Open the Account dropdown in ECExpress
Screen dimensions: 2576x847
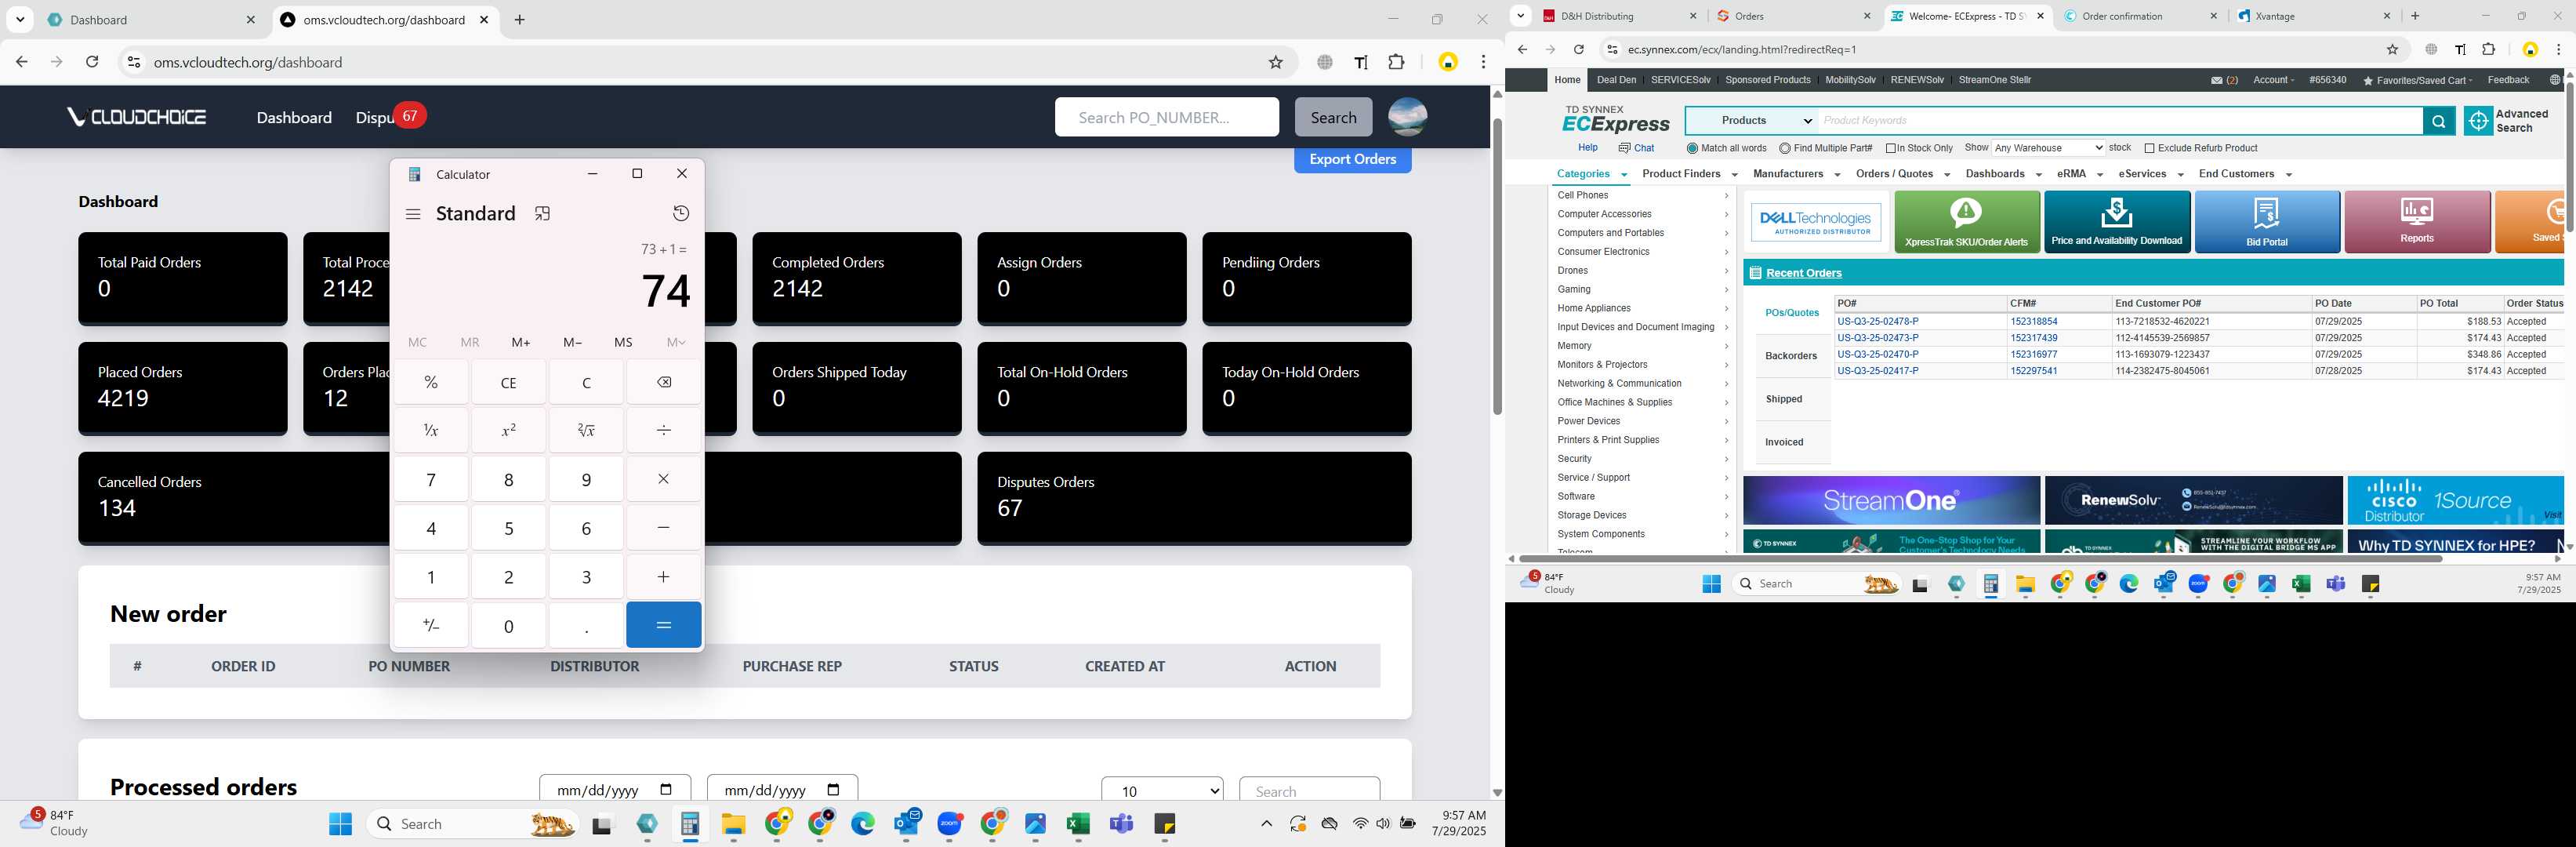[2273, 80]
